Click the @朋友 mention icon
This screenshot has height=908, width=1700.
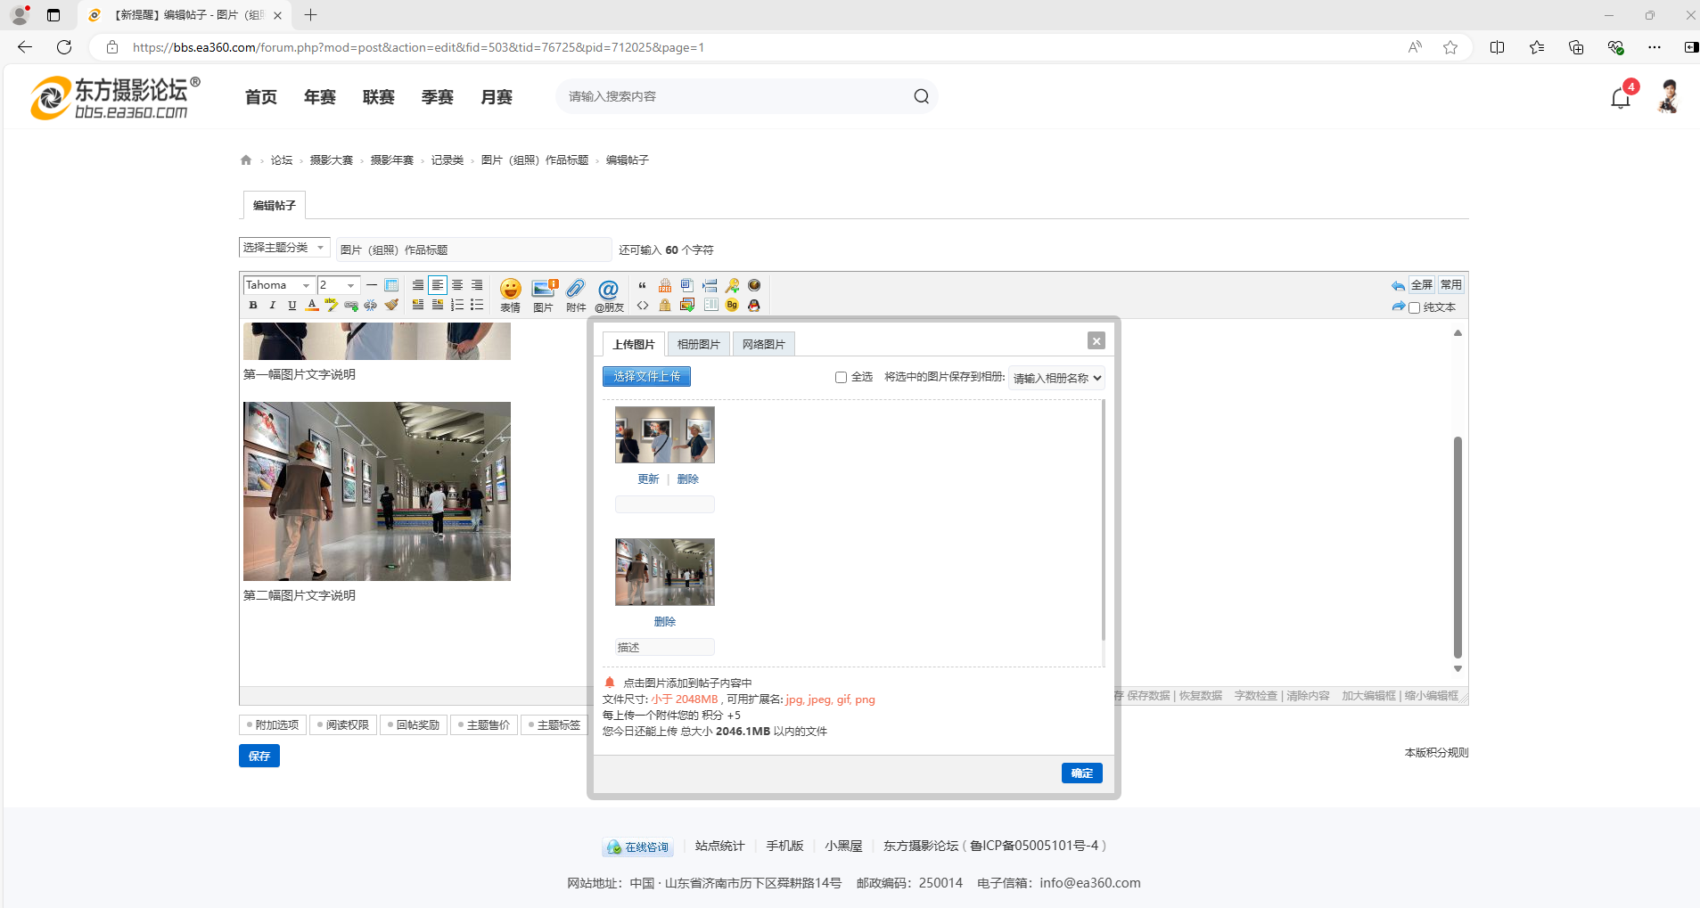pyautogui.click(x=609, y=294)
